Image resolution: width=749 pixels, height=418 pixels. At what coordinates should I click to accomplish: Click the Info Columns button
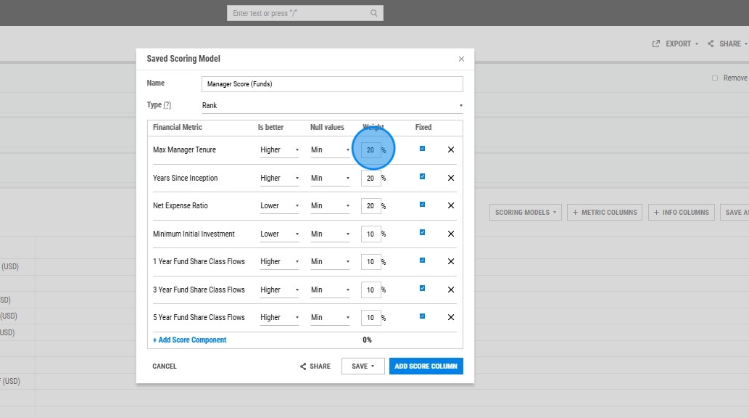coord(681,213)
